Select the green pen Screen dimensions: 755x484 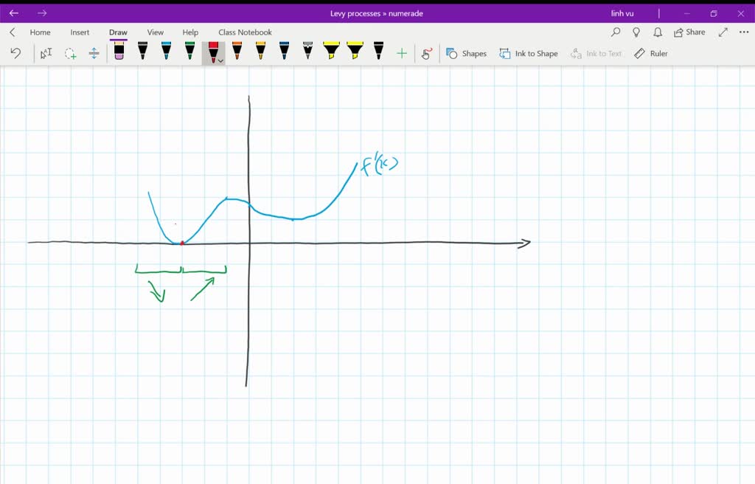click(189, 52)
